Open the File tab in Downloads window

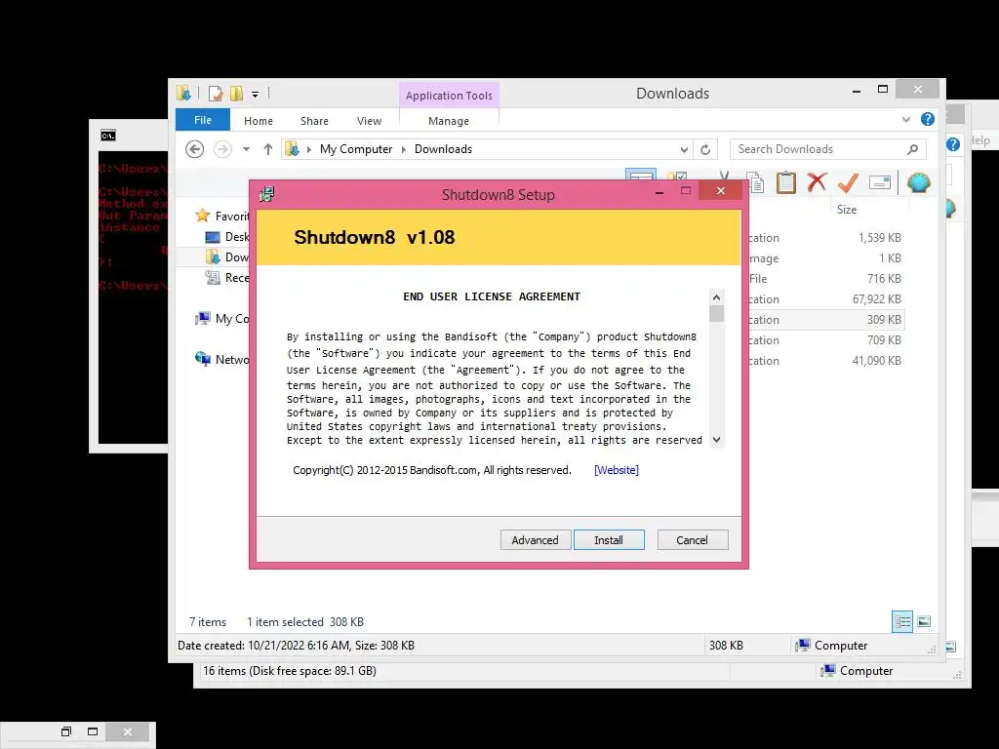point(203,120)
